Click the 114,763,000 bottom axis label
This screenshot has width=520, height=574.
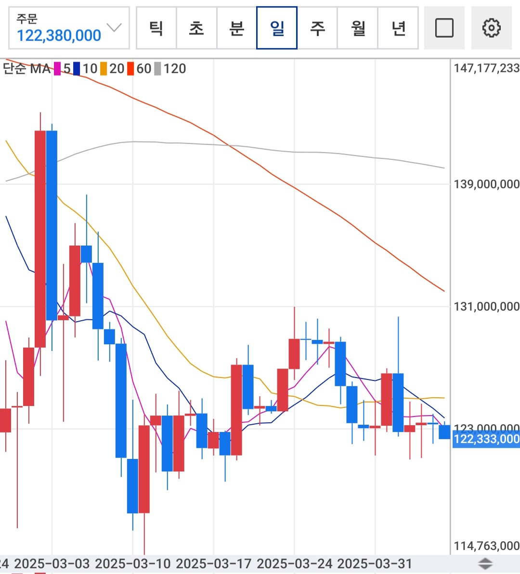coord(486,546)
